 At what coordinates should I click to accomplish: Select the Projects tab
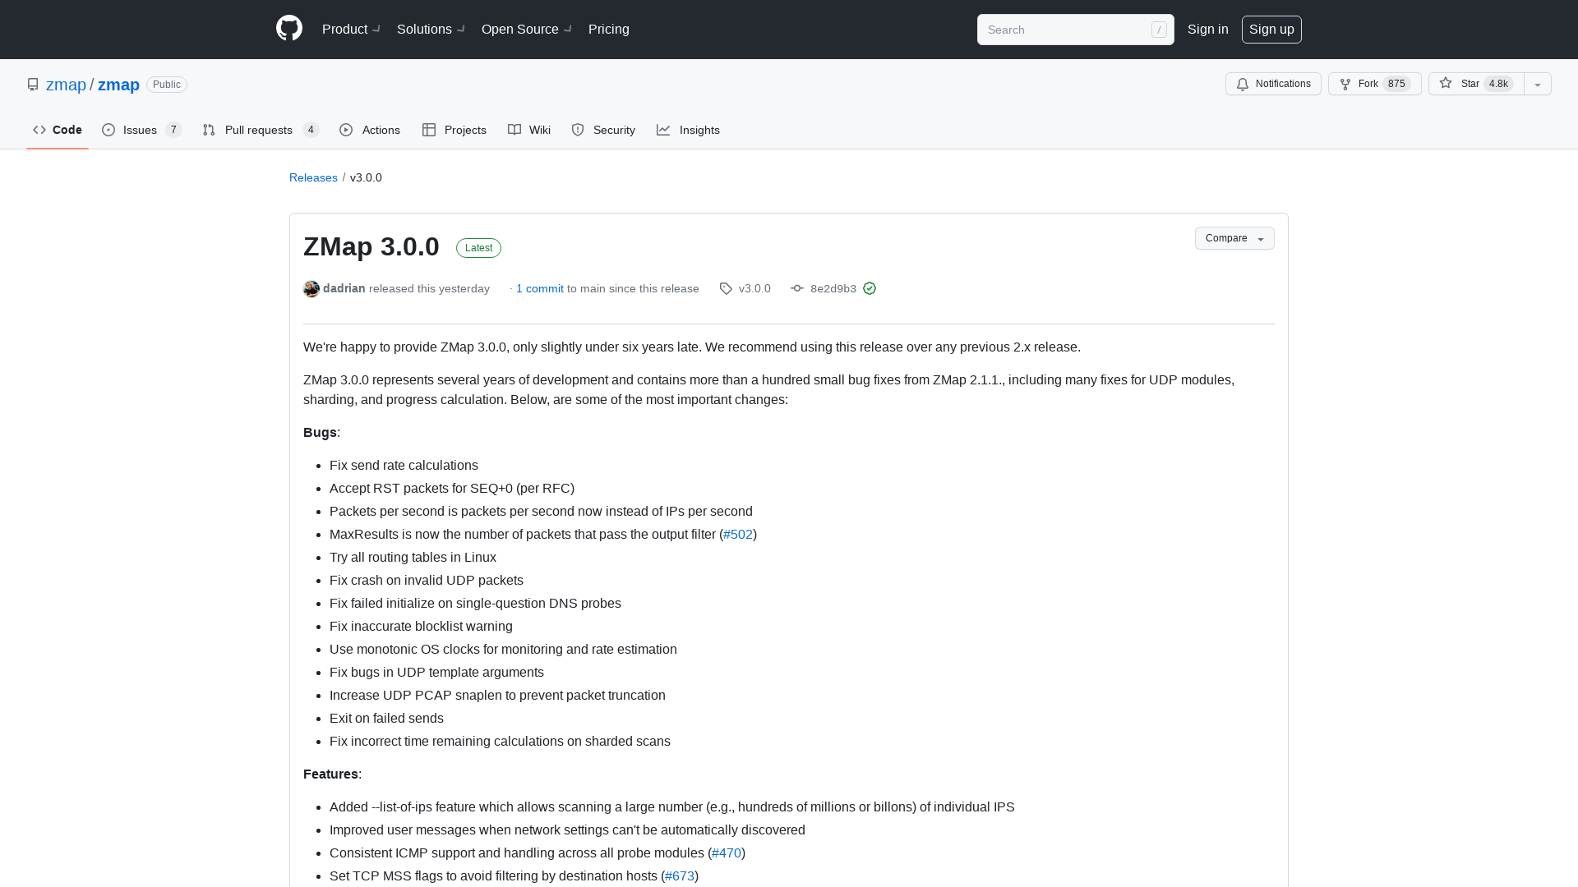[x=454, y=130]
